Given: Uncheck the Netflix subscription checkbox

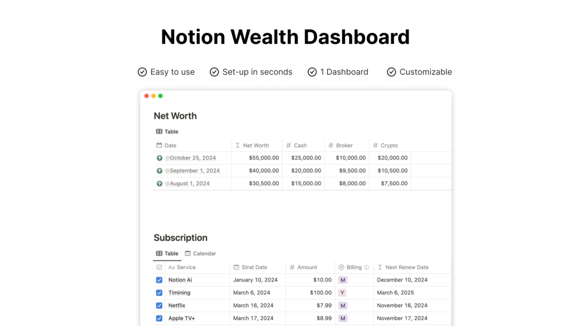Looking at the screenshot, I should tap(159, 306).
